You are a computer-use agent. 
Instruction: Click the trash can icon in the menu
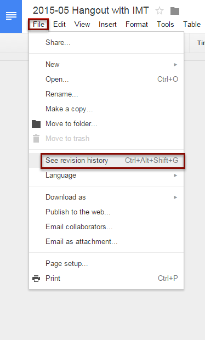click(x=36, y=139)
